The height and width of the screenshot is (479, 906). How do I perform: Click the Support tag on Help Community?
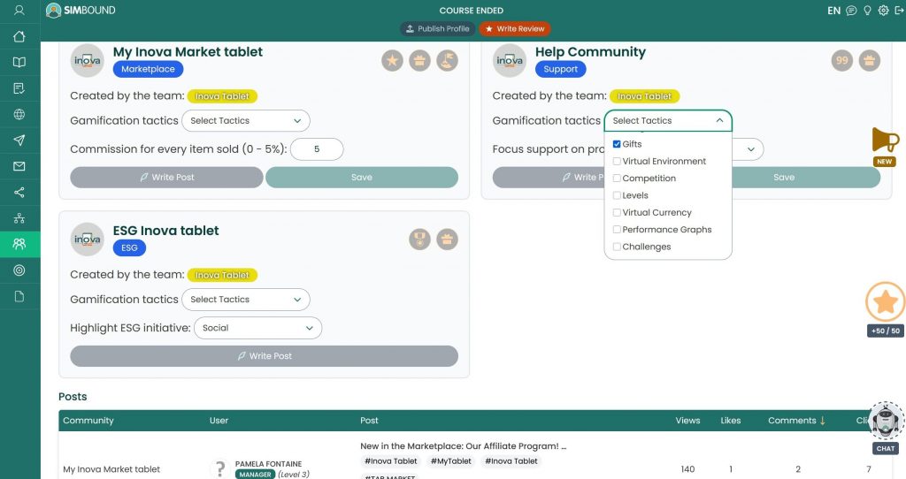point(560,69)
